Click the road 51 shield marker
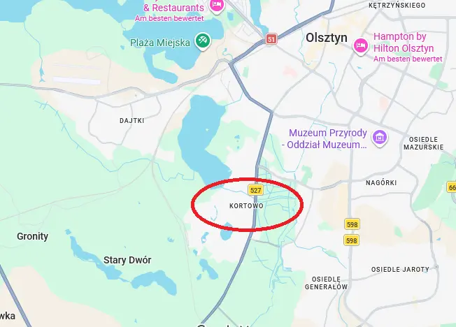This screenshot has width=456, height=327. pyautogui.click(x=271, y=39)
